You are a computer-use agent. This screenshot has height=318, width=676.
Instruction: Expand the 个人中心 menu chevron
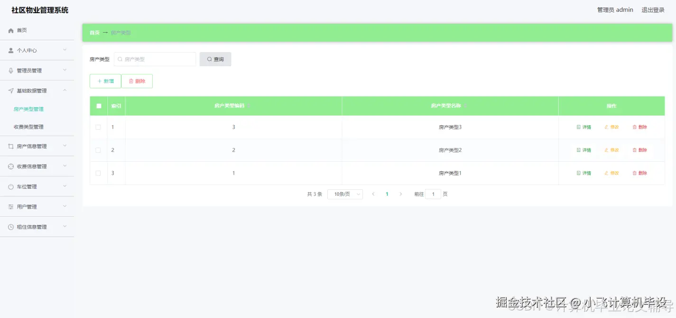click(65, 50)
